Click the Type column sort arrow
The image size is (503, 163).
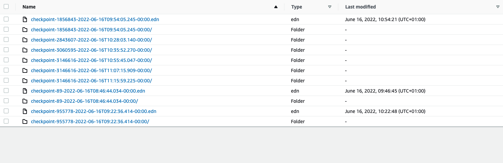pyautogui.click(x=329, y=7)
